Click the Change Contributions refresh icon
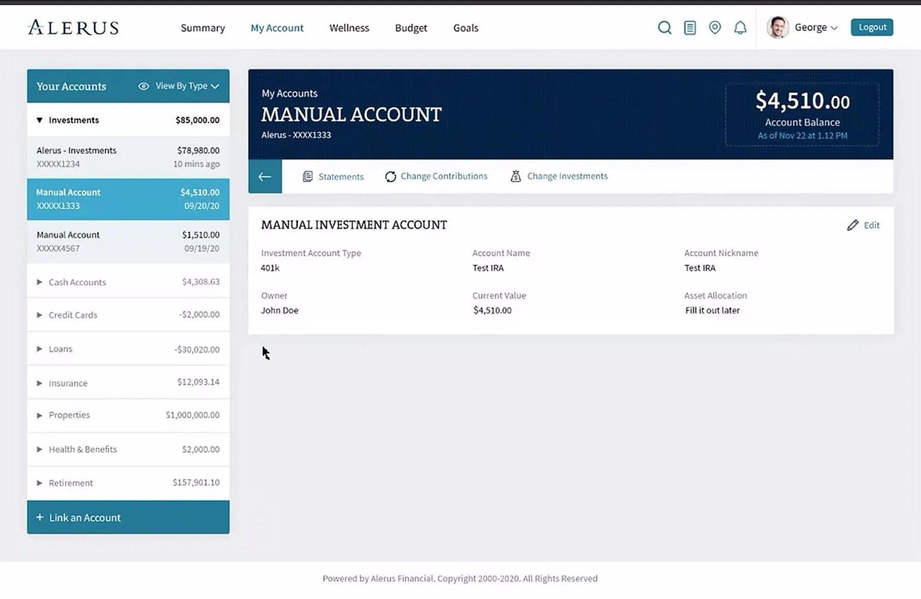 tap(390, 177)
